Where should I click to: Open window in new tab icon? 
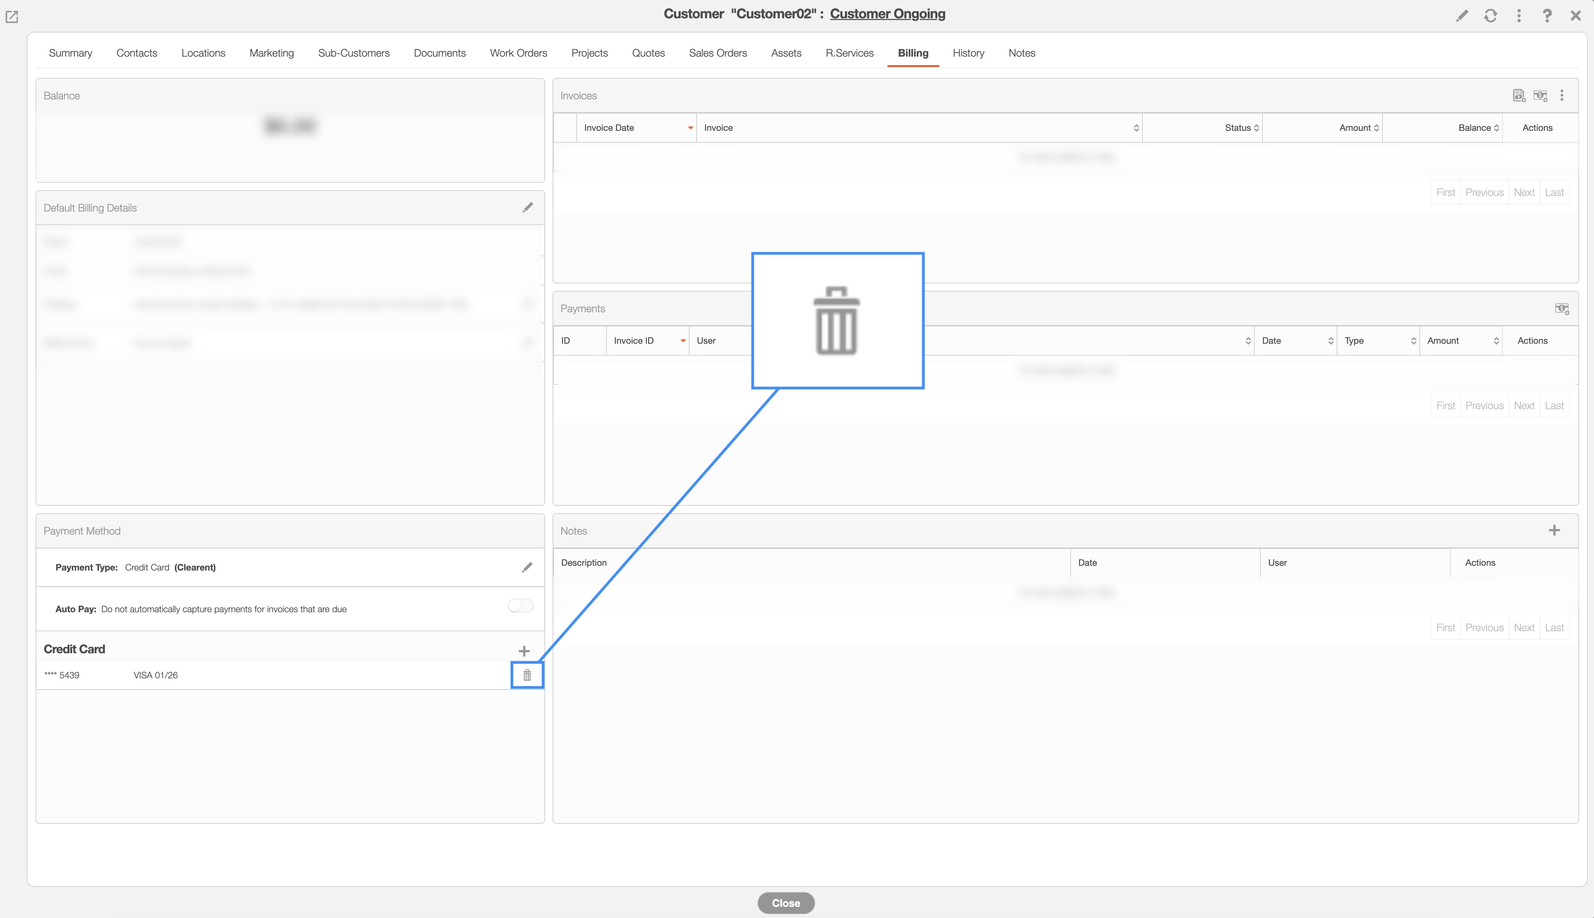(12, 17)
